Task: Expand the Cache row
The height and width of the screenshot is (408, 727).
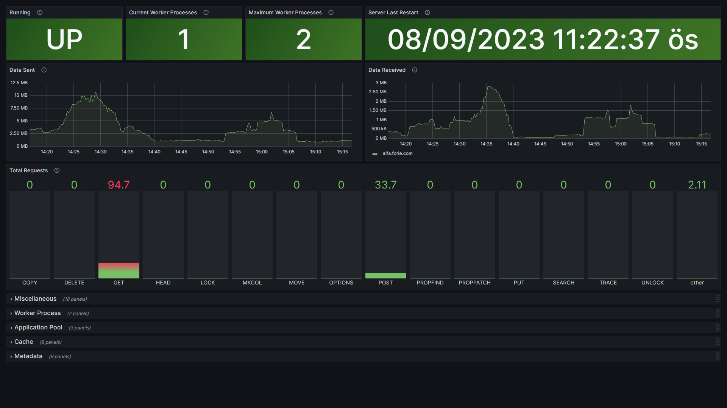Action: click(x=23, y=342)
